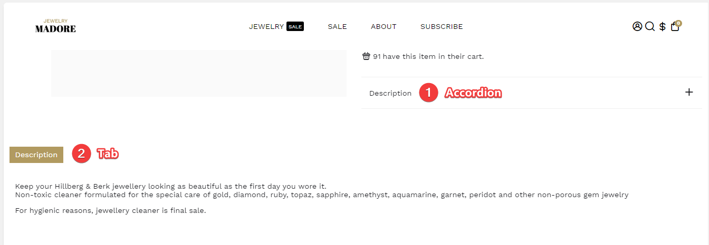Screen dimensions: 709x245
Task: Select the gold Description tab
Action: (36, 155)
